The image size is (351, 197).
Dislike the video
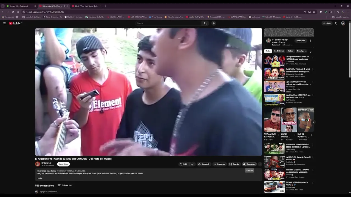(192, 164)
